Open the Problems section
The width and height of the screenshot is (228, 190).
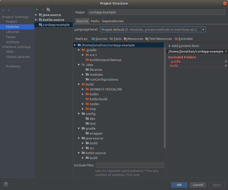(x=13, y=66)
